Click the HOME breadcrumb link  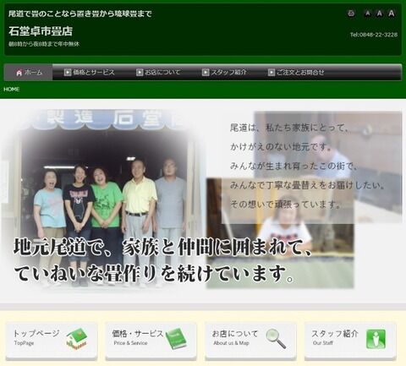coord(12,89)
